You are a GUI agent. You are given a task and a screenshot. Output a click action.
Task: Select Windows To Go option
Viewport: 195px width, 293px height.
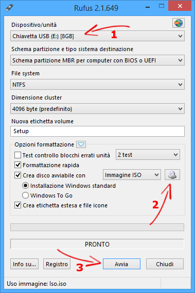(25, 196)
